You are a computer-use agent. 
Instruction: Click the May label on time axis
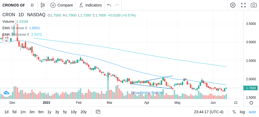pos(178,103)
